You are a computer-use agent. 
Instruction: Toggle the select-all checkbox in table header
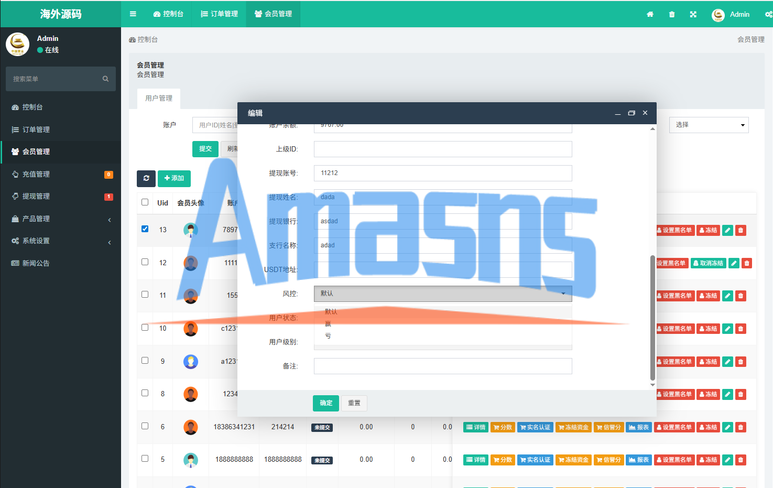[145, 202]
